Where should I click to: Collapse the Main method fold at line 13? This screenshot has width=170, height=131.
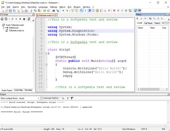(46, 65)
